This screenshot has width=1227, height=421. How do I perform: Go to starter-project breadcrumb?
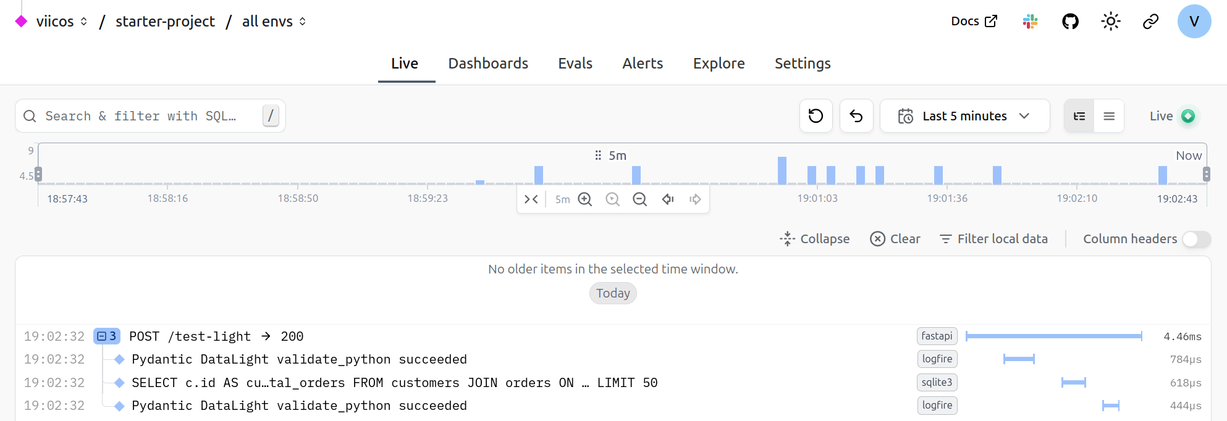point(165,22)
